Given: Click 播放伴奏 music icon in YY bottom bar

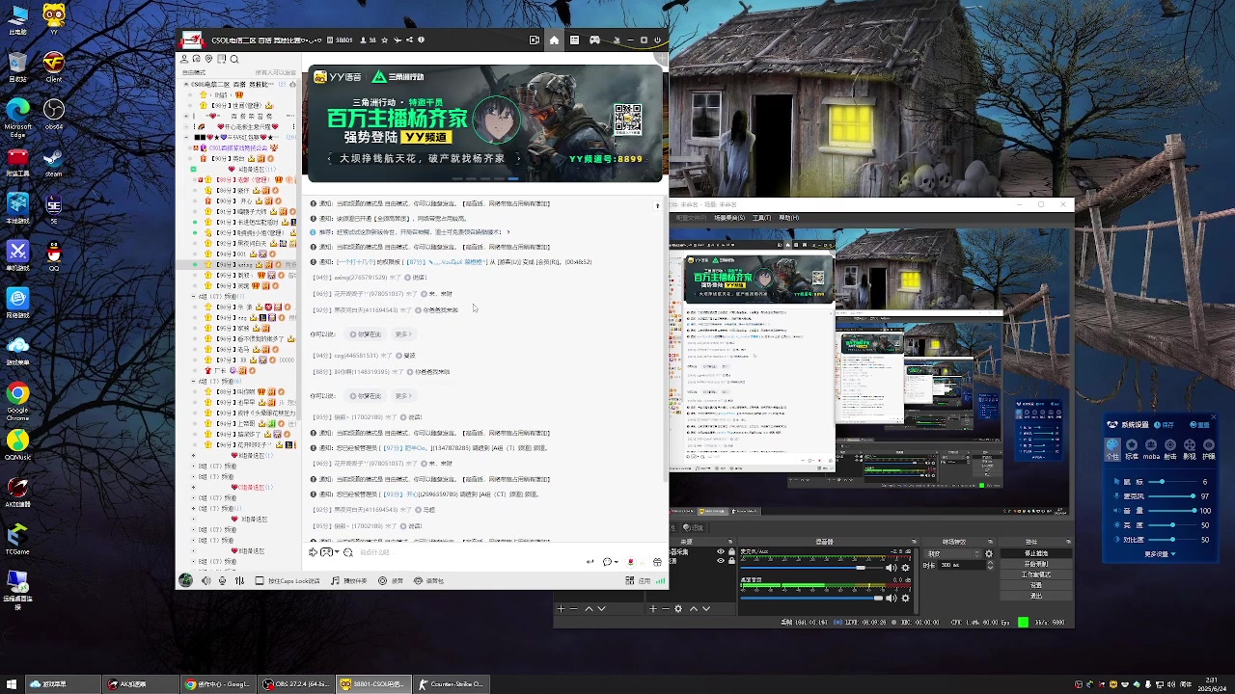Looking at the screenshot, I should click(x=349, y=580).
